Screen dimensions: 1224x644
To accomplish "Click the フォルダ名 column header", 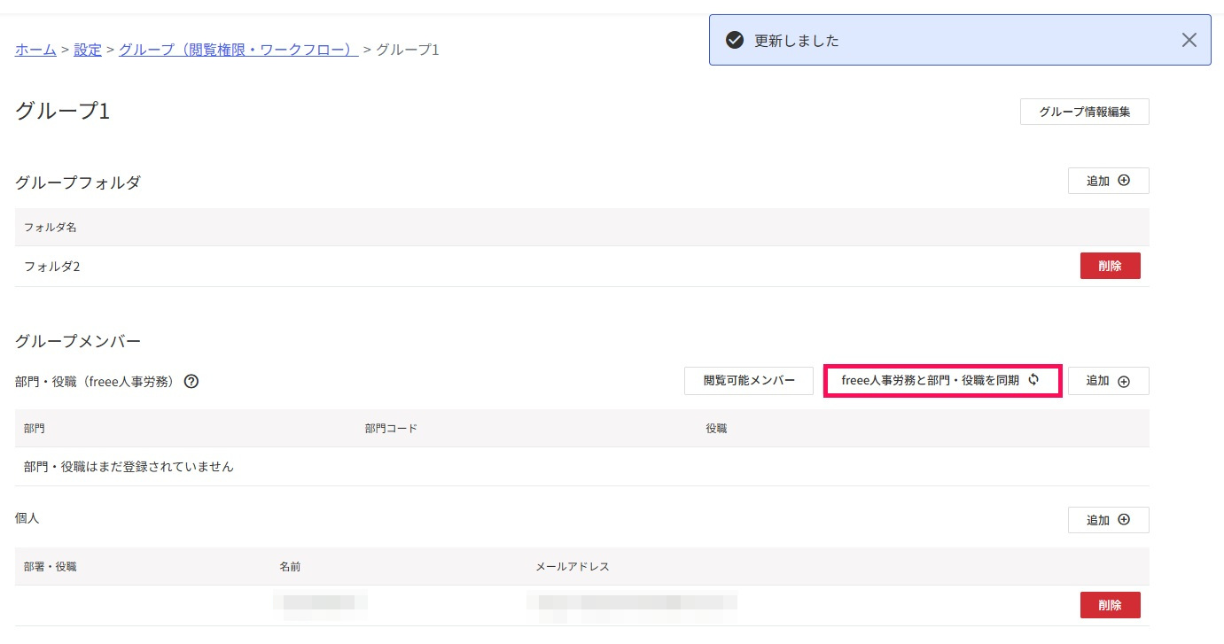I will (51, 228).
